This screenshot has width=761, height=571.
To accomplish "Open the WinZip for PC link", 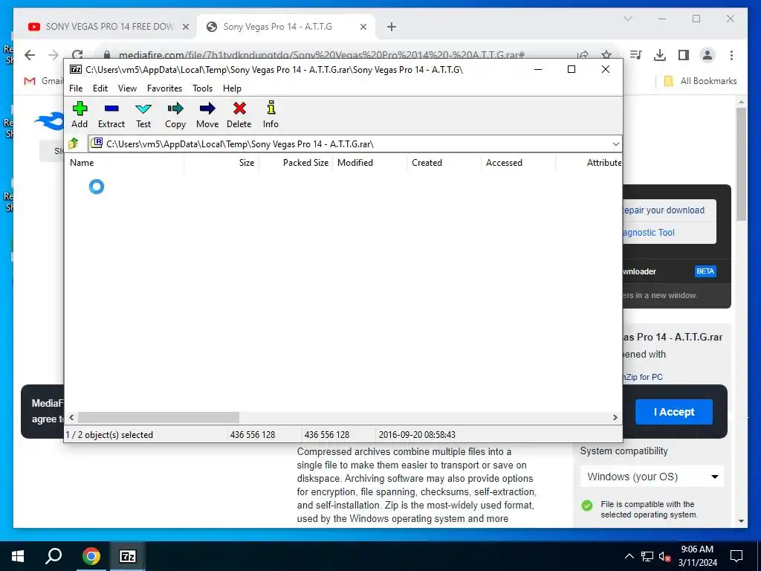I will [x=644, y=377].
